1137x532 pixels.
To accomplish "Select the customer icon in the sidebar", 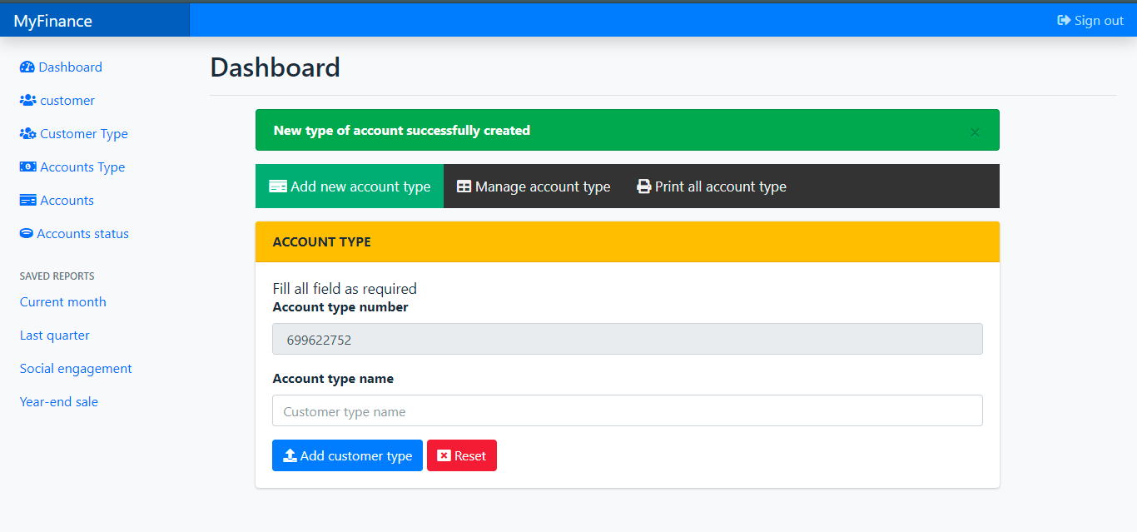I will (x=27, y=100).
